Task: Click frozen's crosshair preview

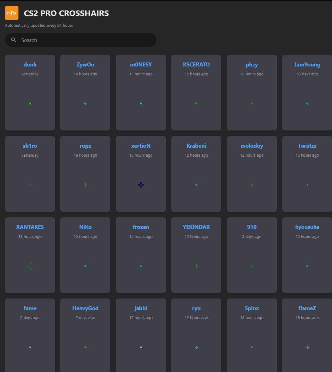Action: [141, 266]
